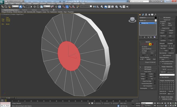Open the material ID name dropdown
The height and width of the screenshot is (107, 177).
click(x=167, y=75)
